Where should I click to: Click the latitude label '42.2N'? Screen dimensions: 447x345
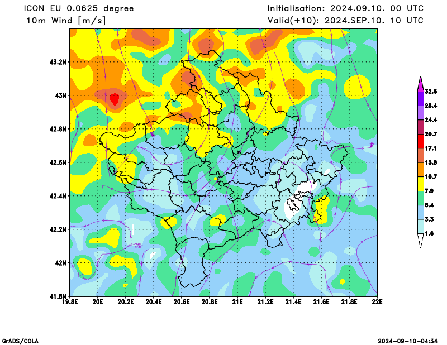pos(58,229)
